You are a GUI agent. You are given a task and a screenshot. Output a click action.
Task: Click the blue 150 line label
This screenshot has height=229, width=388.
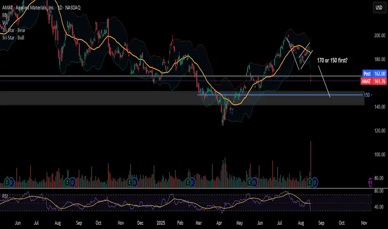tap(367, 95)
